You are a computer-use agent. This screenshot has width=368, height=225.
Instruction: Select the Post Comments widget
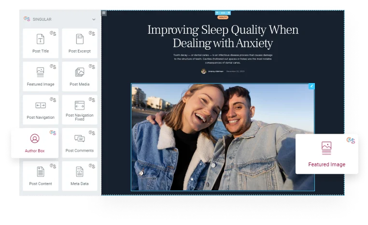(x=80, y=143)
